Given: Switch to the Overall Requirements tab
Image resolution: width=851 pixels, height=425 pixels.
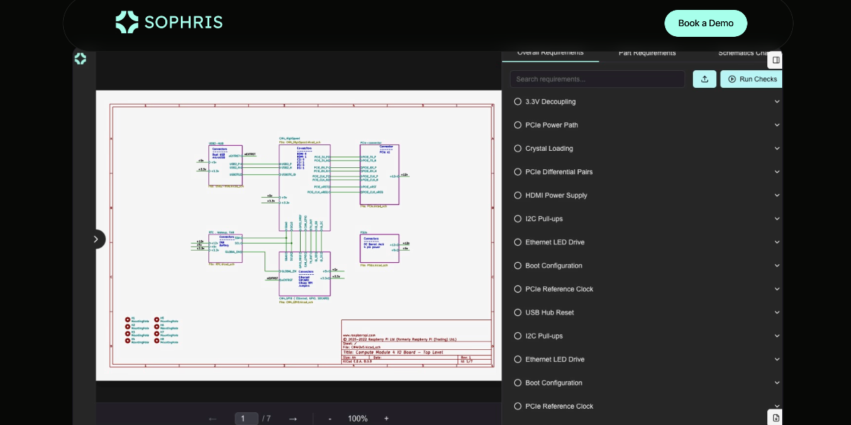Looking at the screenshot, I should point(550,53).
